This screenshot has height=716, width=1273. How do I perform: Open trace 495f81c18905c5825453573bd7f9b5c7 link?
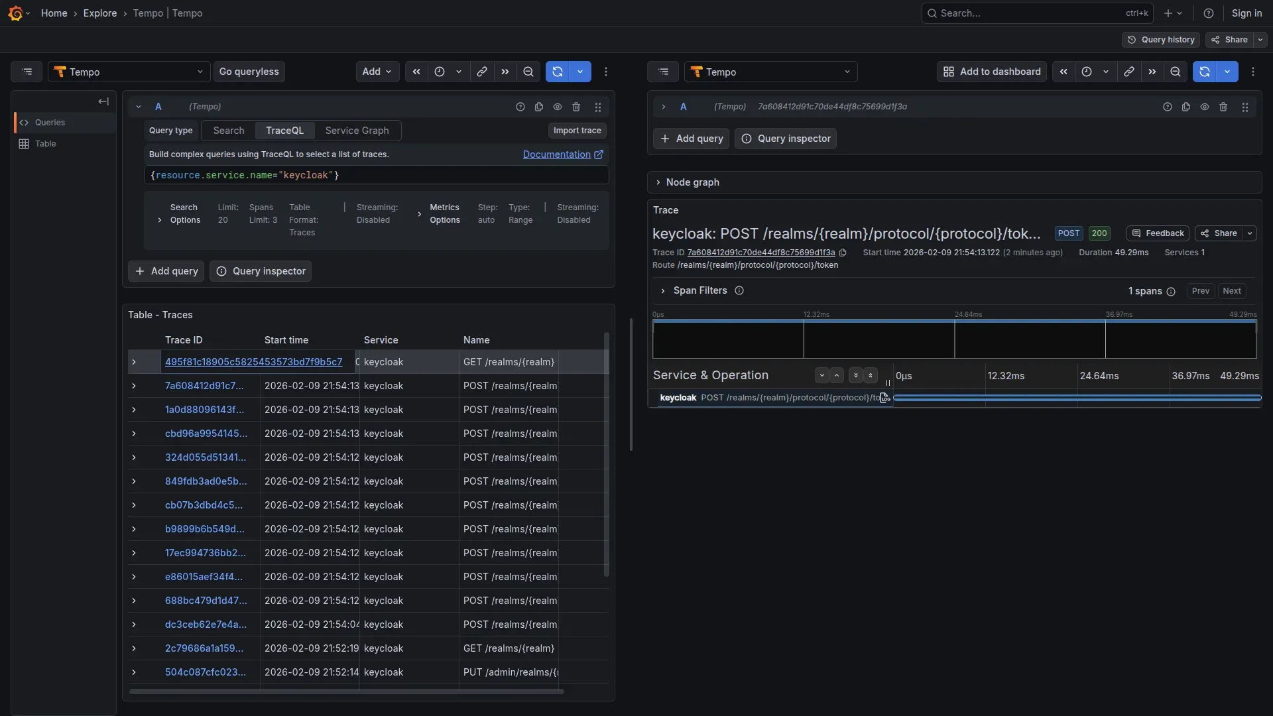(253, 362)
